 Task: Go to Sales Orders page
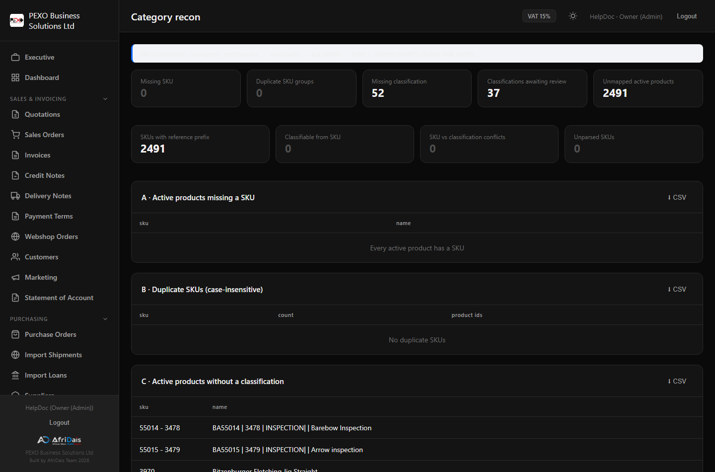click(60, 135)
